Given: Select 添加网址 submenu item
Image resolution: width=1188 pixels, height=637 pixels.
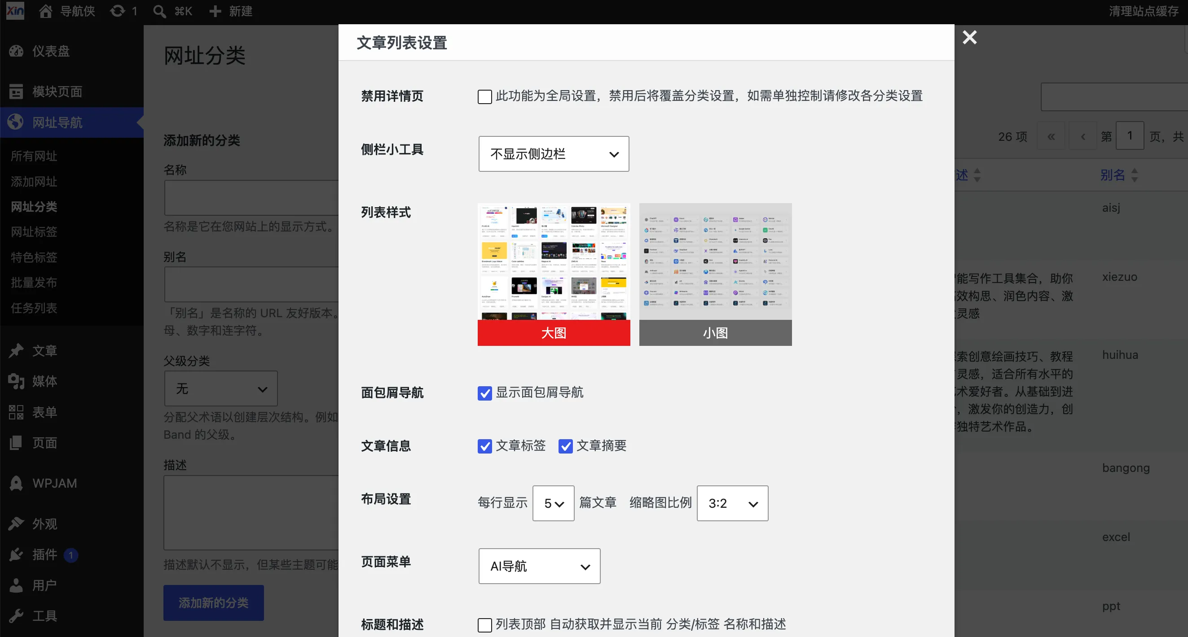Looking at the screenshot, I should 34,182.
